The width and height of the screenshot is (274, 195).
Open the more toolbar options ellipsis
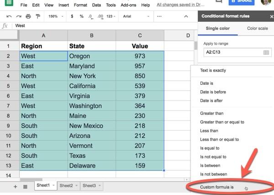tap(159, 16)
